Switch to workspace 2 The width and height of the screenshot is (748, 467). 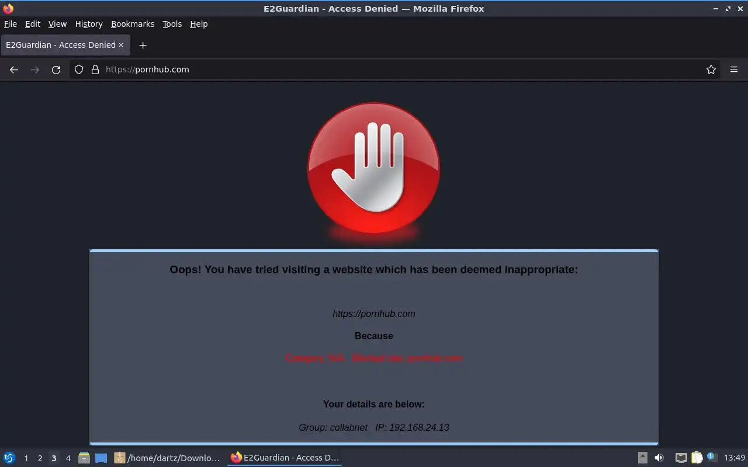click(x=40, y=458)
